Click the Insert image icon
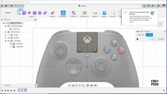Viewport: 167px width, 94px height. [x=104, y=13]
